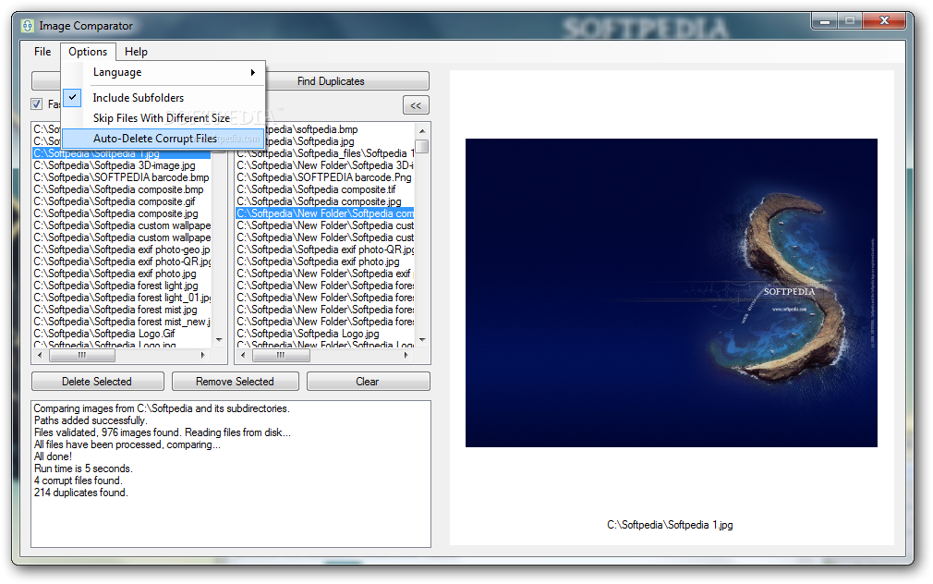Click left arrow of left list horizontal scrollbar
The height and width of the screenshot is (584, 933).
pyautogui.click(x=40, y=355)
